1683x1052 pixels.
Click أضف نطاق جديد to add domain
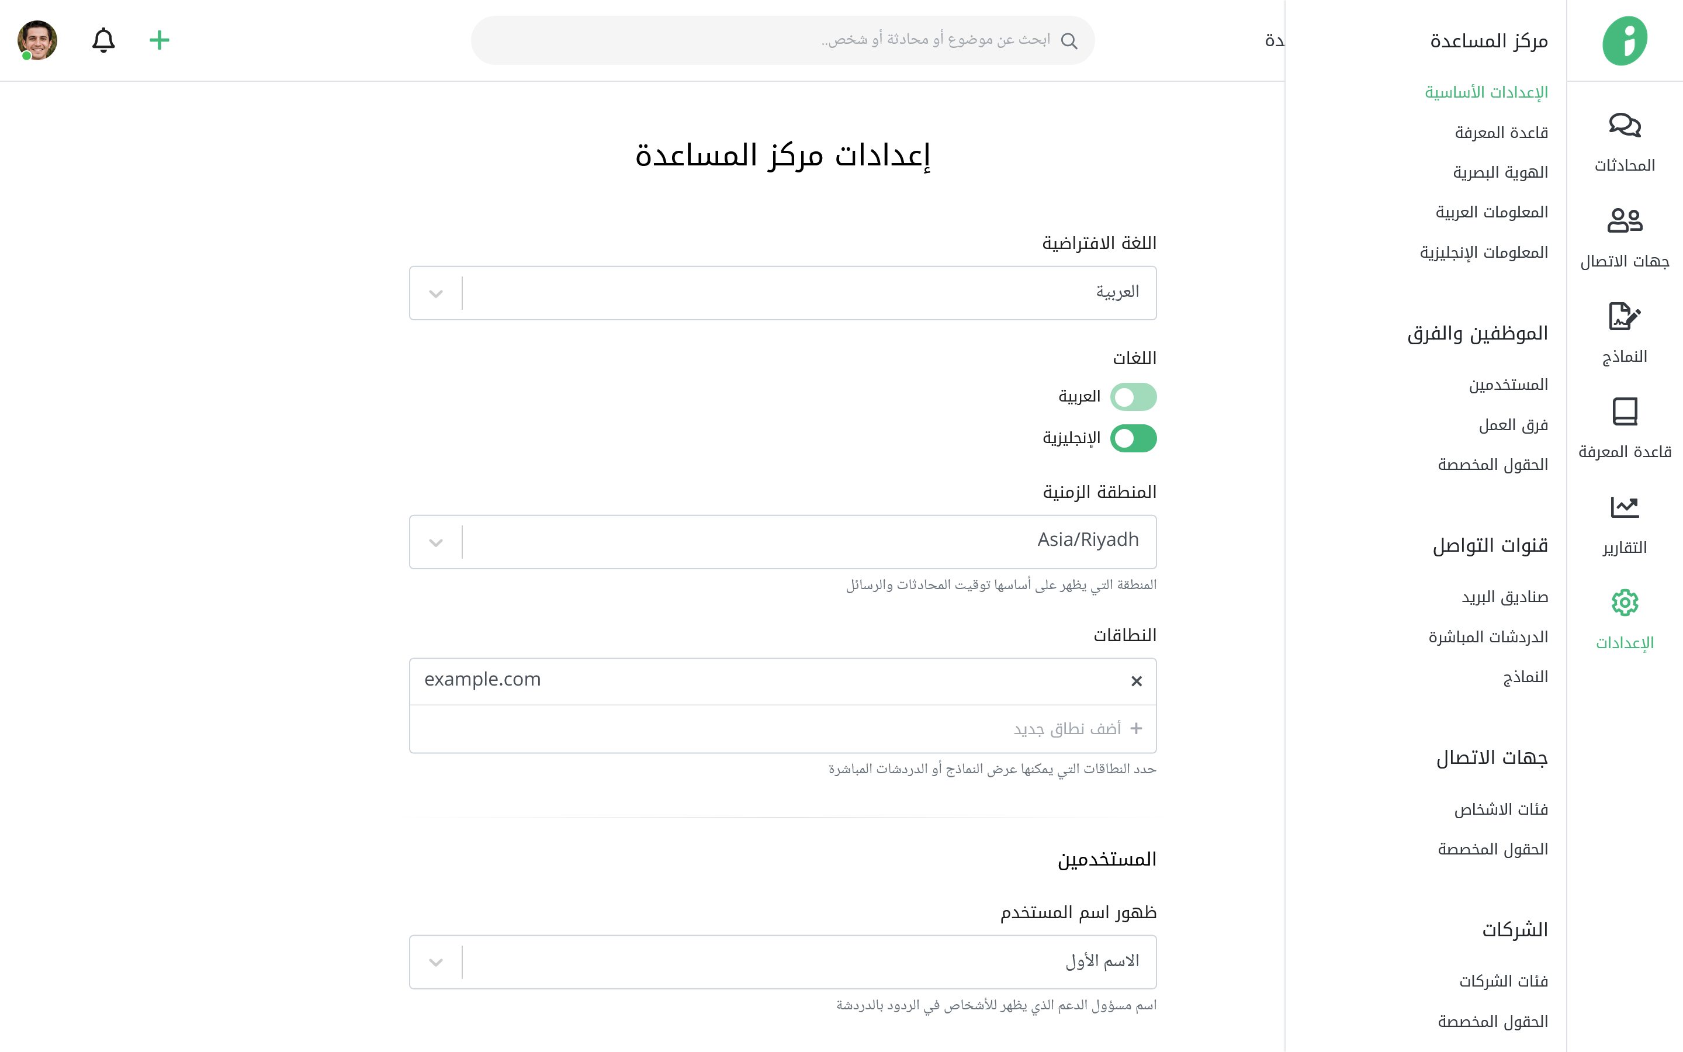coord(1067,728)
